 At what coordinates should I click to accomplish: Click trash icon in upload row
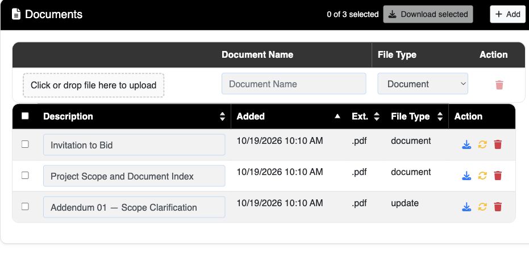click(499, 85)
